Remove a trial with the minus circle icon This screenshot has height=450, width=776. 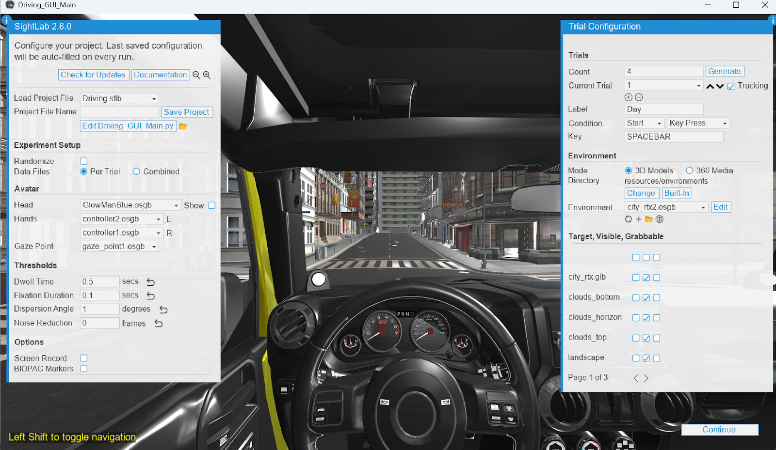click(x=639, y=97)
